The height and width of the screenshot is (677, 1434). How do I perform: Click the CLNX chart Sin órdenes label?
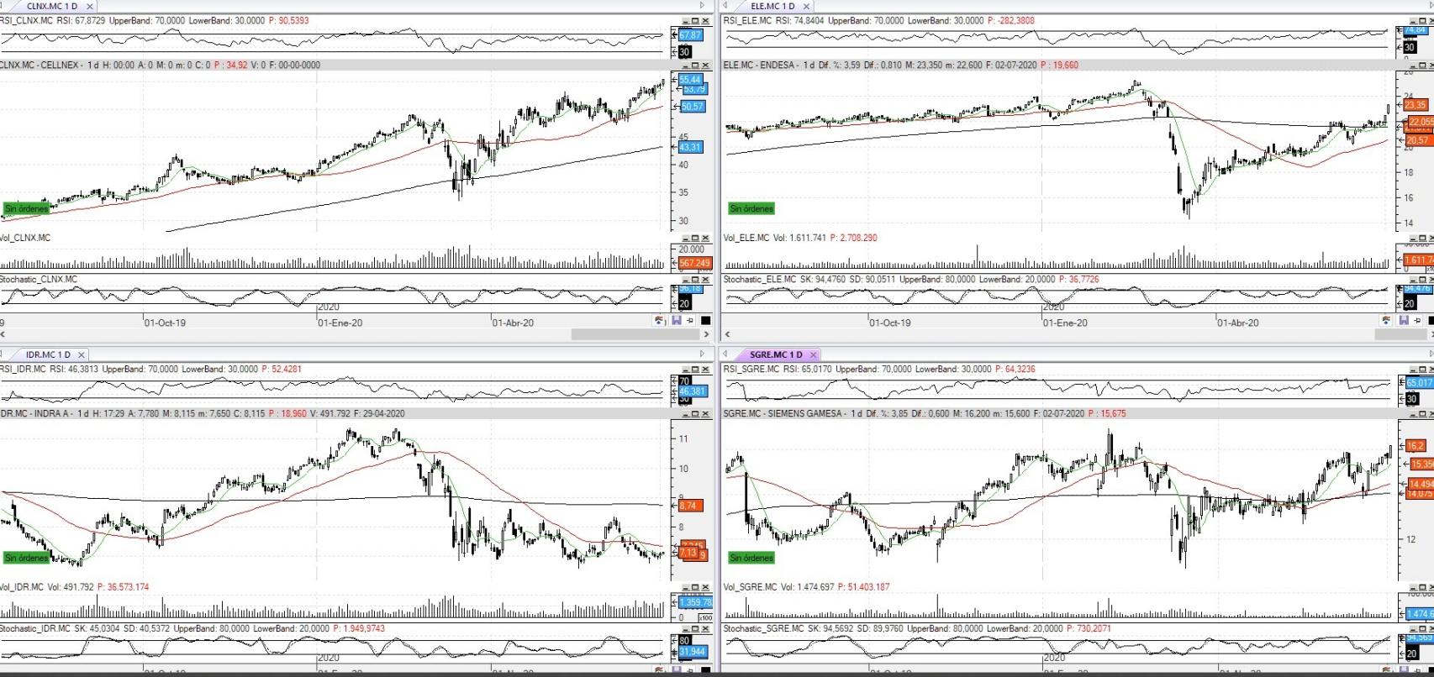pos(26,208)
